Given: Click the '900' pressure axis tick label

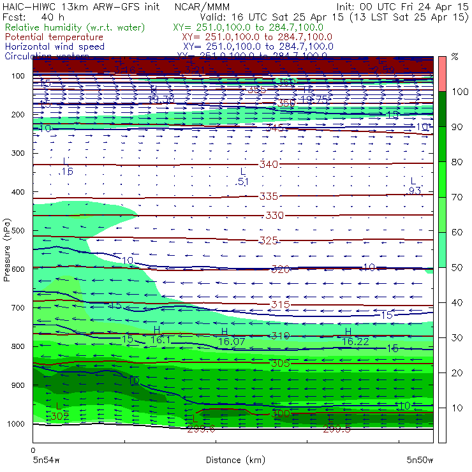Looking at the screenshot, I should tap(18, 385).
